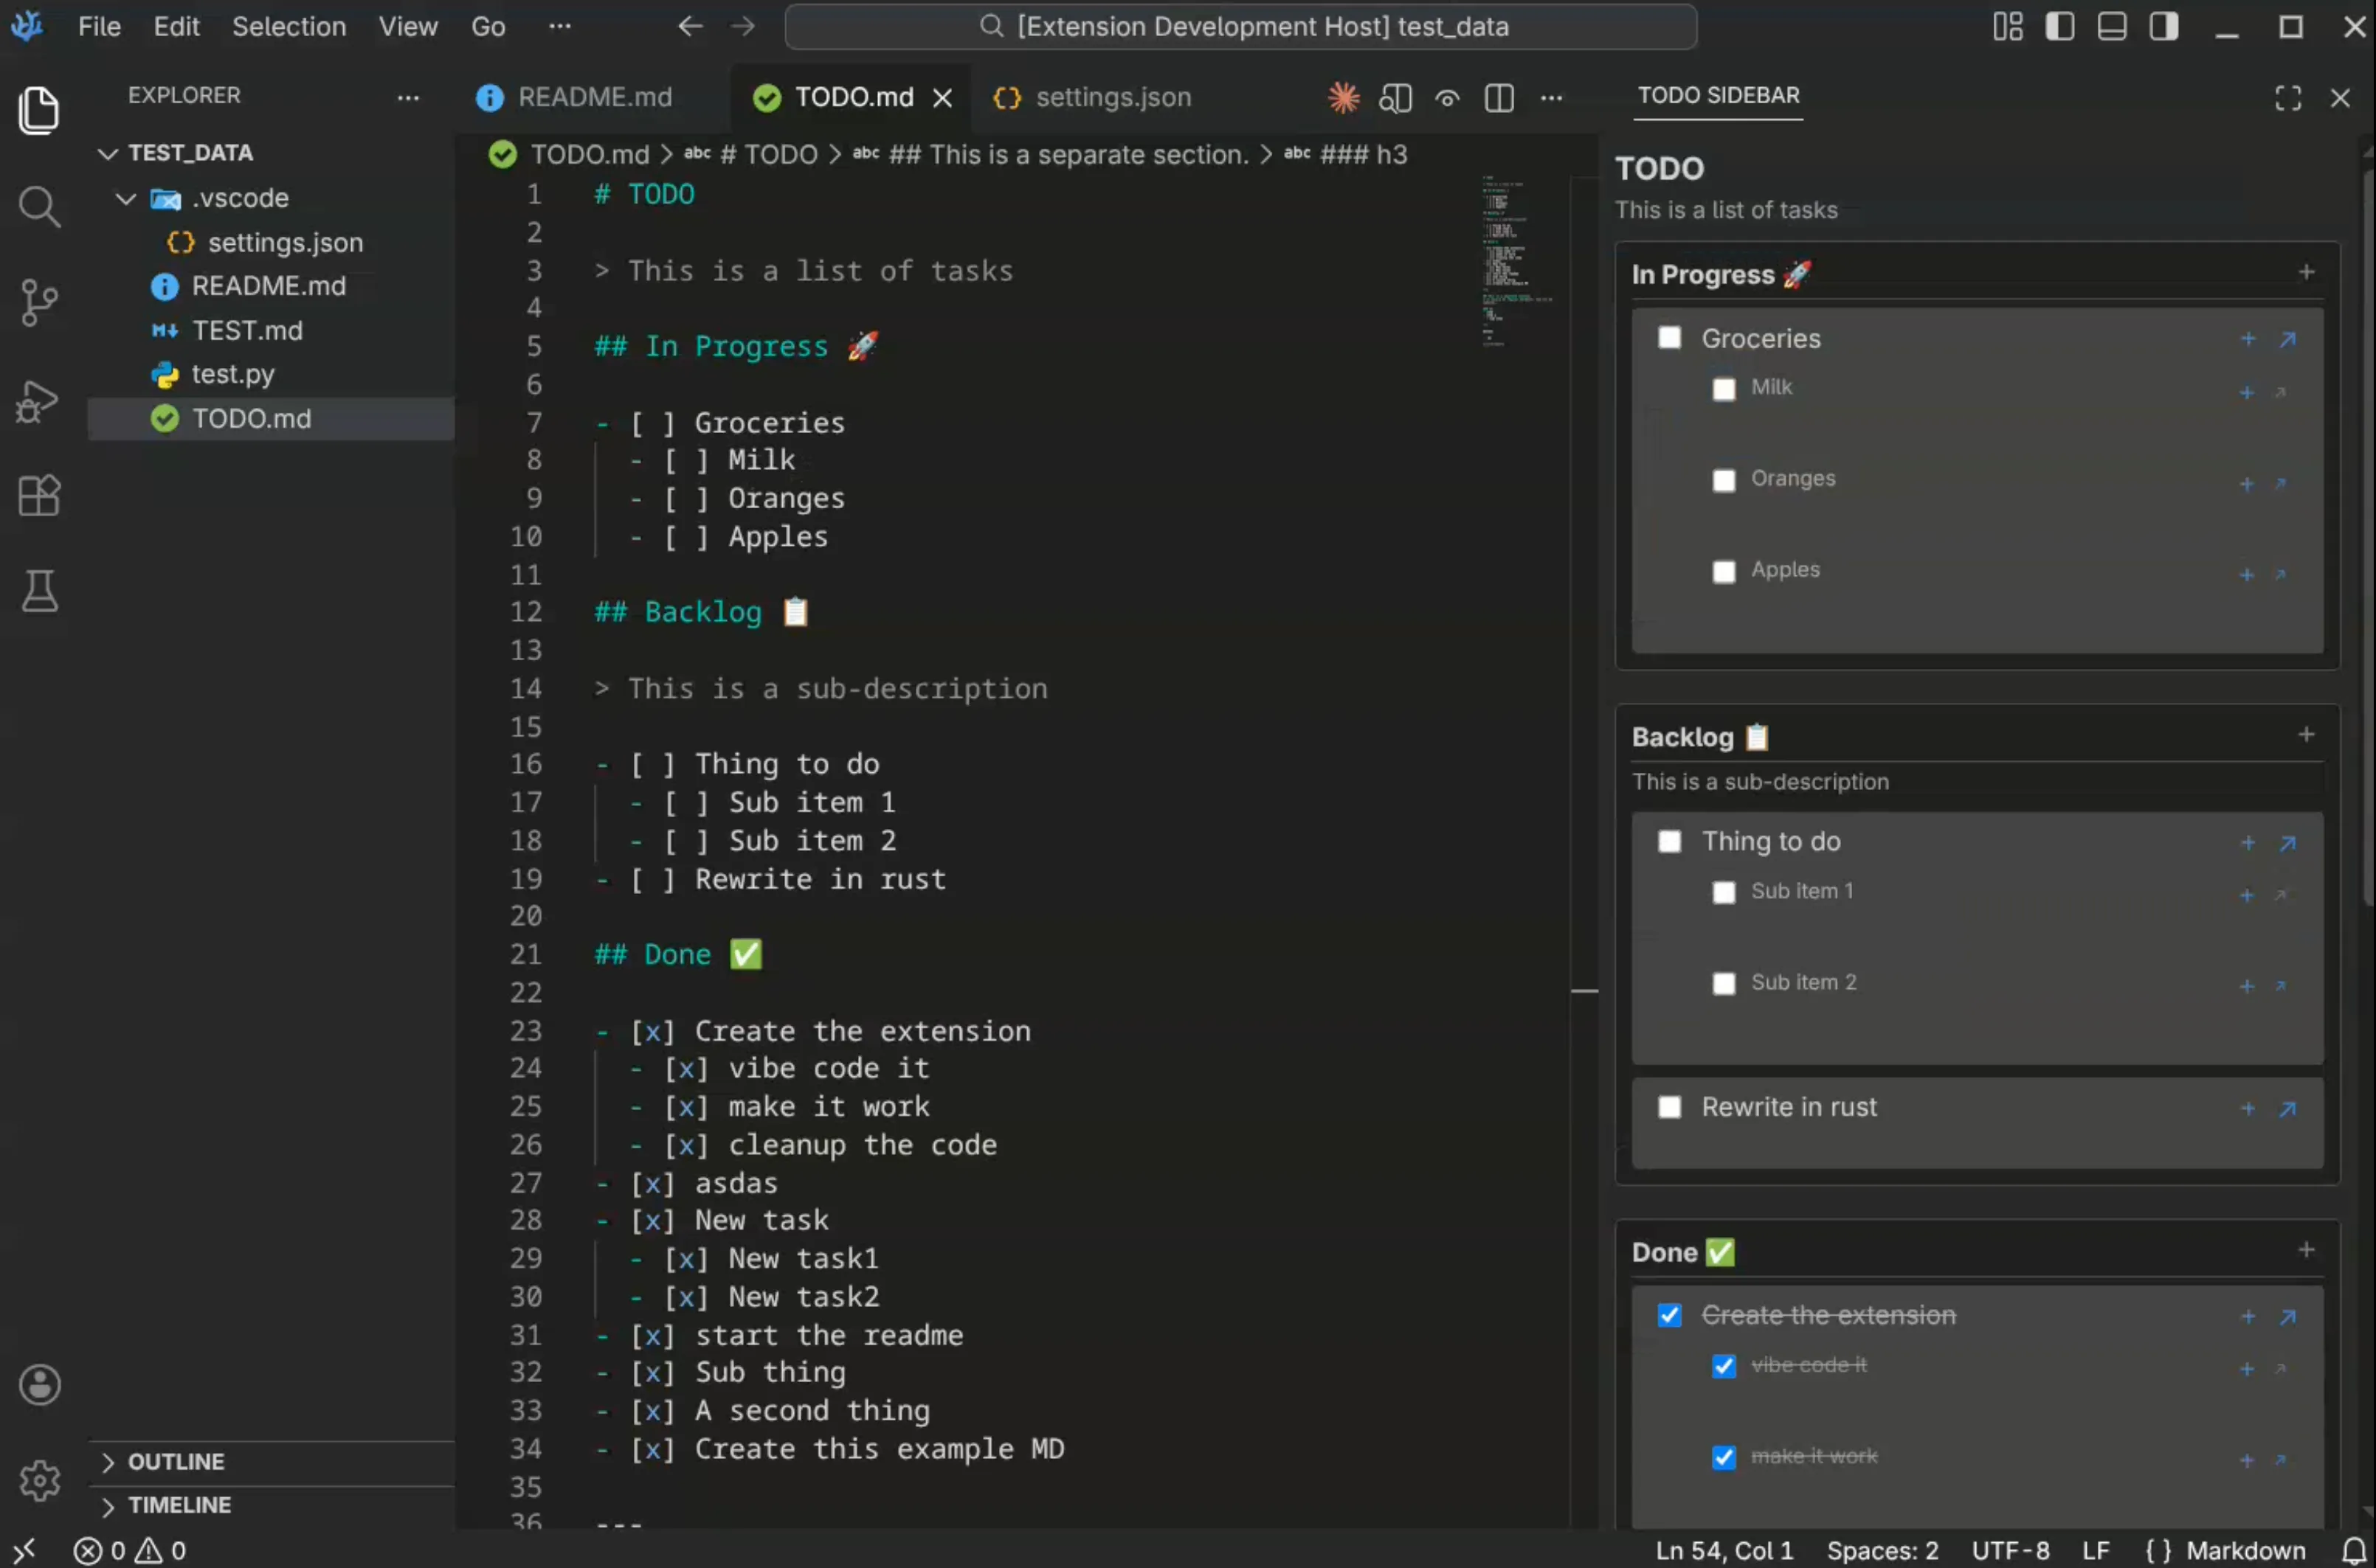Click Ln 54, Col 1 go to line
The height and width of the screenshot is (1568, 2376).
(1724, 1550)
